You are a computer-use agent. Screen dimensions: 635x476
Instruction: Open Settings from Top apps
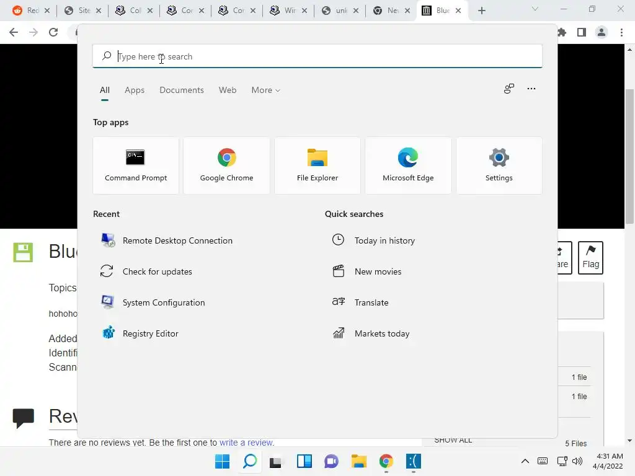(x=499, y=165)
